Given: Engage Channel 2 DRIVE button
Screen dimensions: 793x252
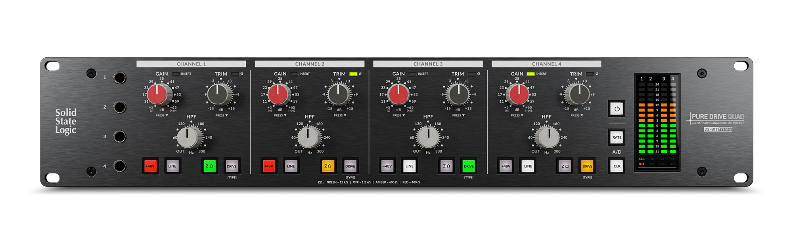Looking at the screenshot, I should pyautogui.click(x=350, y=166).
